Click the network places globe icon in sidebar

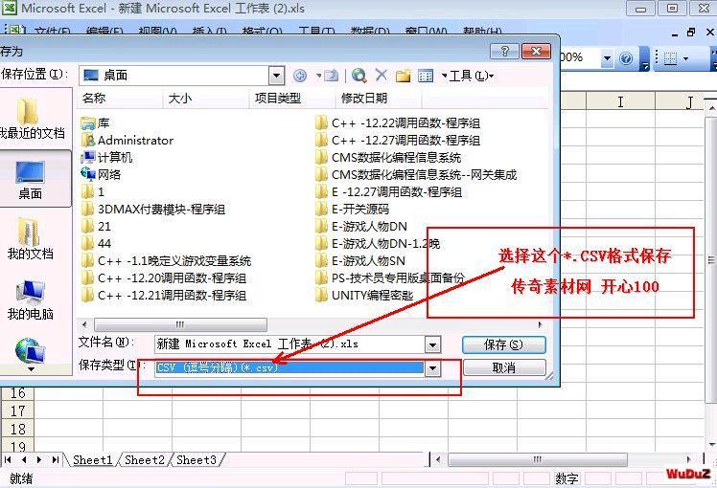coord(30,350)
